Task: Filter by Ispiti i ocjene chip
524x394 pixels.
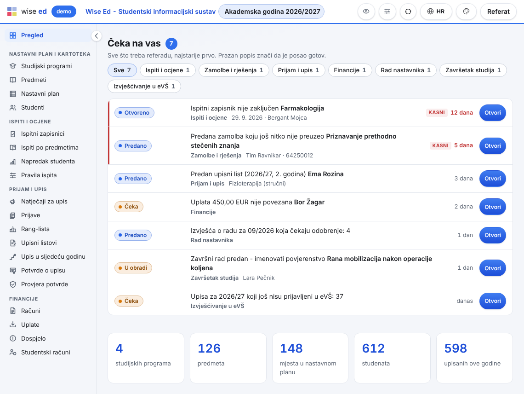Action: [x=167, y=70]
